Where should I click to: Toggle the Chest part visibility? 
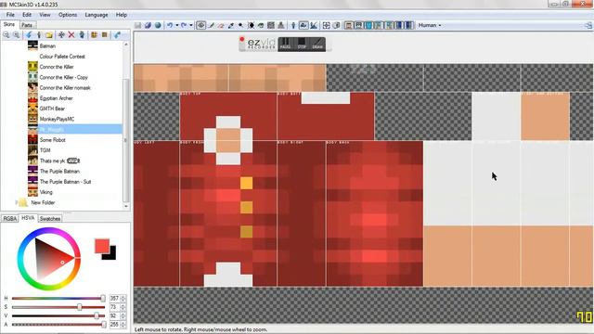point(368,25)
